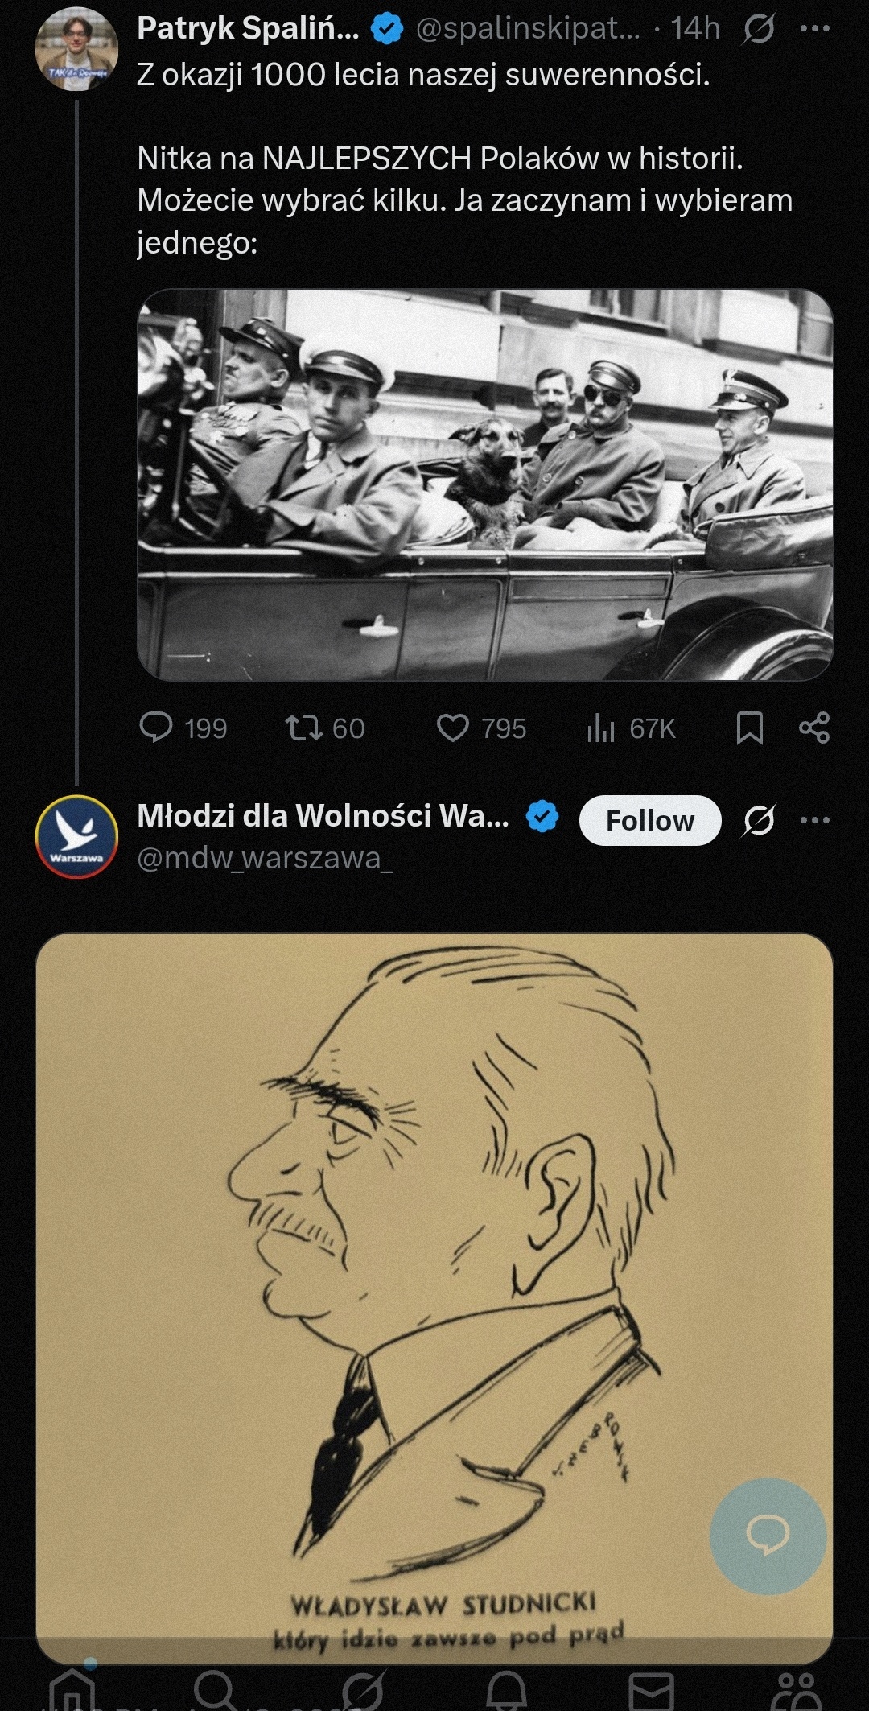Repost the tweet with 60 reposts
This screenshot has height=1711, width=869.
point(303,728)
